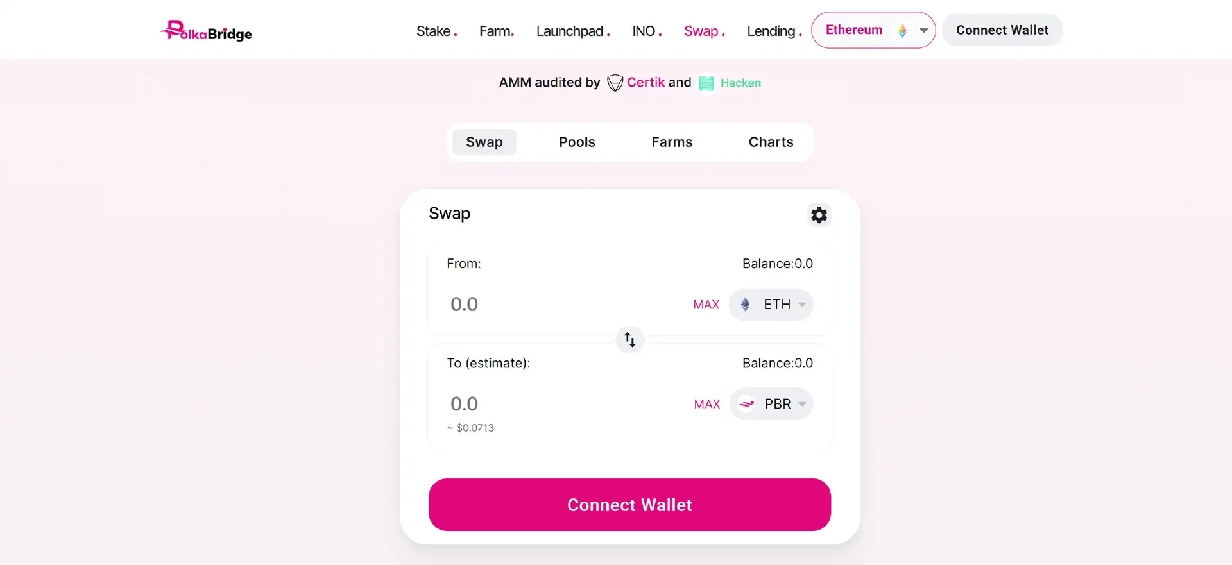Open the Certik audit link
Viewport: 1232px width, 565px height.
point(646,83)
